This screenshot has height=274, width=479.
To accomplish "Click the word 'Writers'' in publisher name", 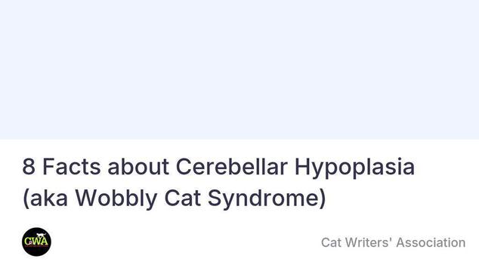I will click(369, 243).
